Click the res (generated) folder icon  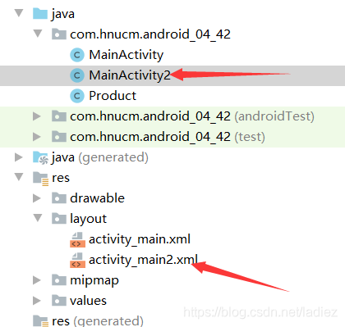tap(40, 321)
